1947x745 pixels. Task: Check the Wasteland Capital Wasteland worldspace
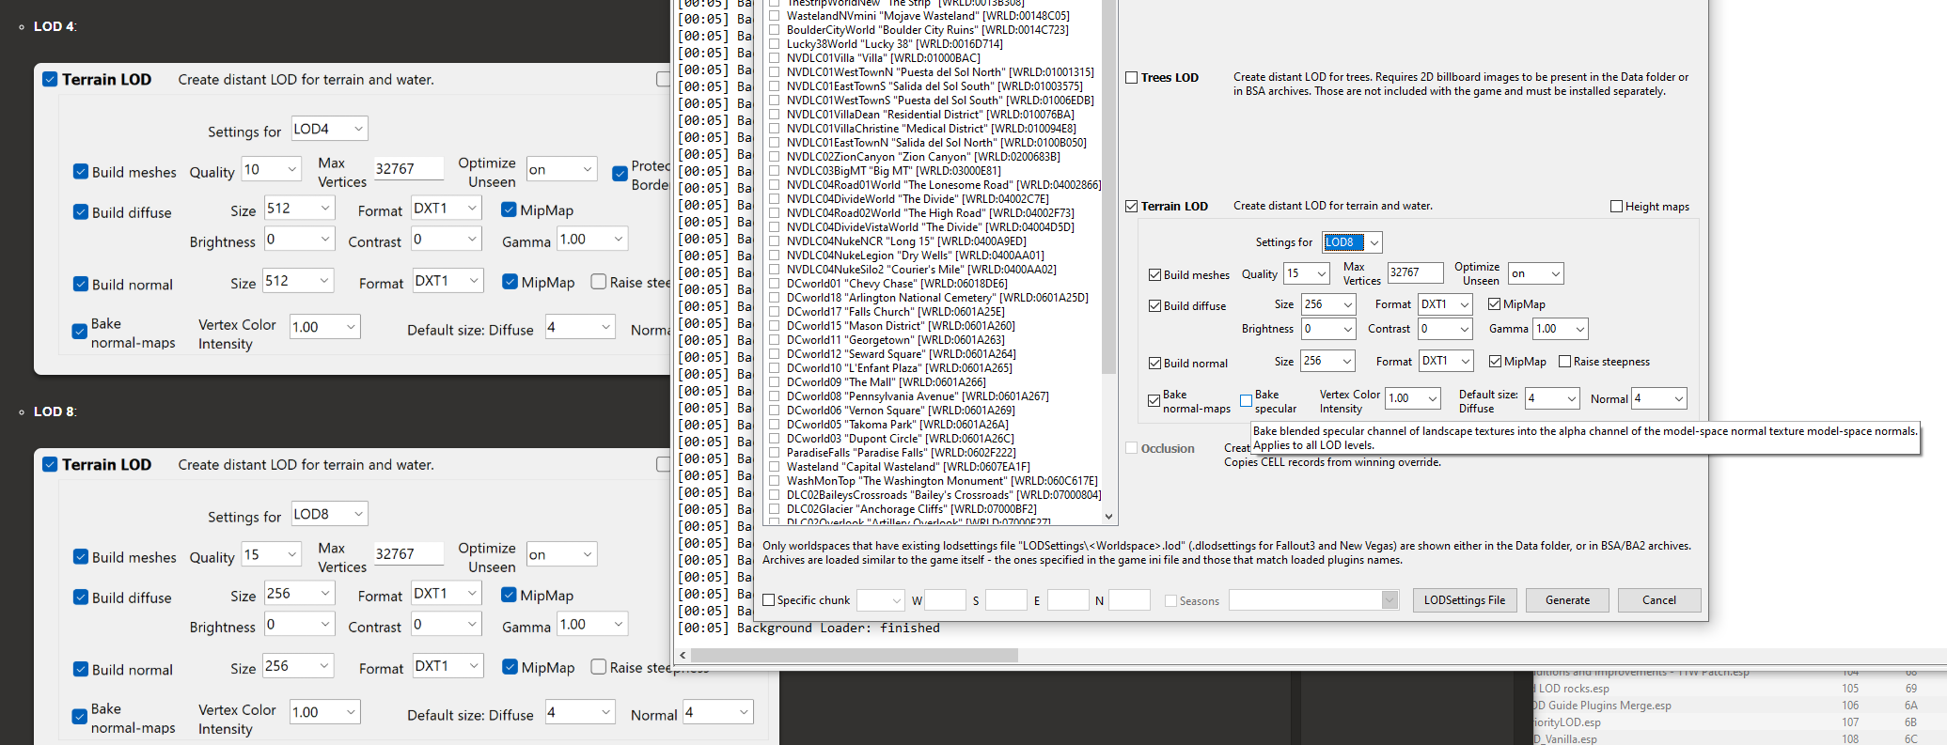(775, 467)
